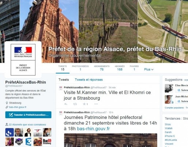Select the blue wheelchair-style follower avatar
This screenshot has height=147, width=188.
(x=10, y=132)
